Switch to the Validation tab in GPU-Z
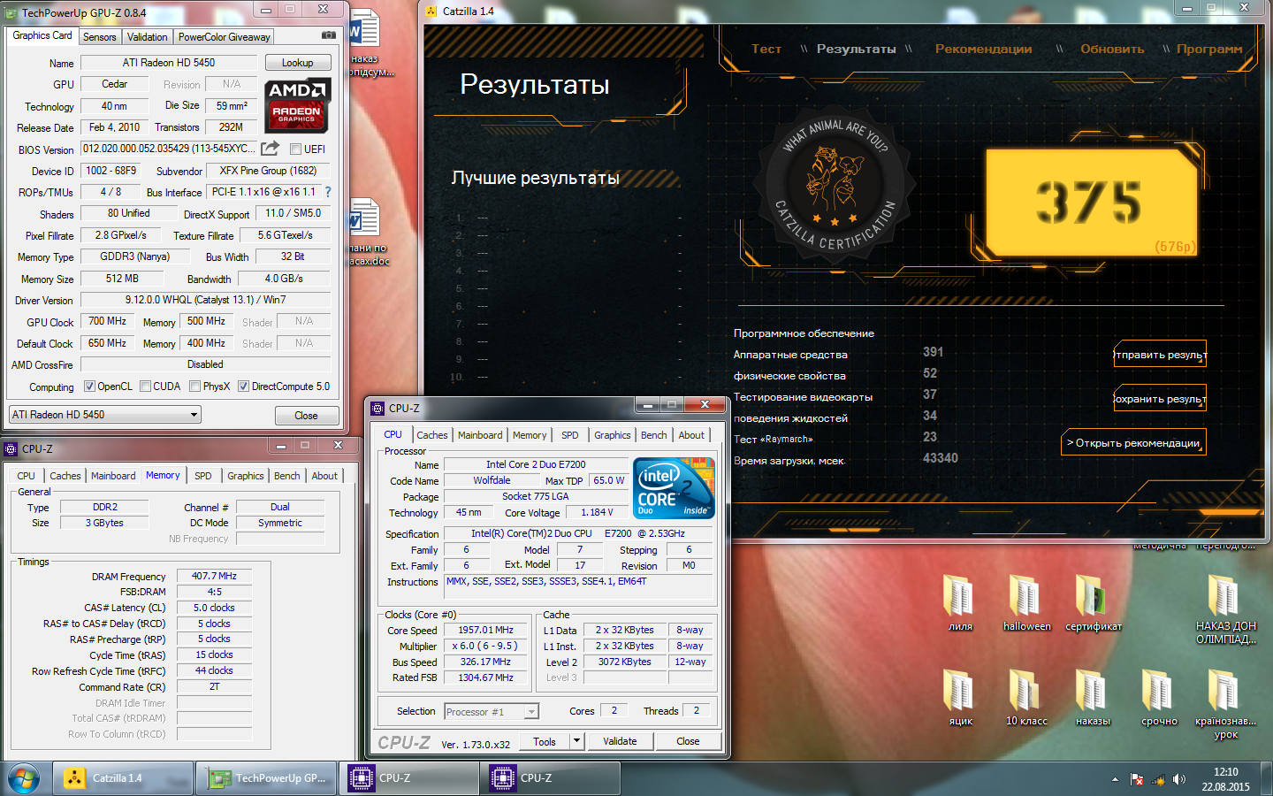 [147, 37]
